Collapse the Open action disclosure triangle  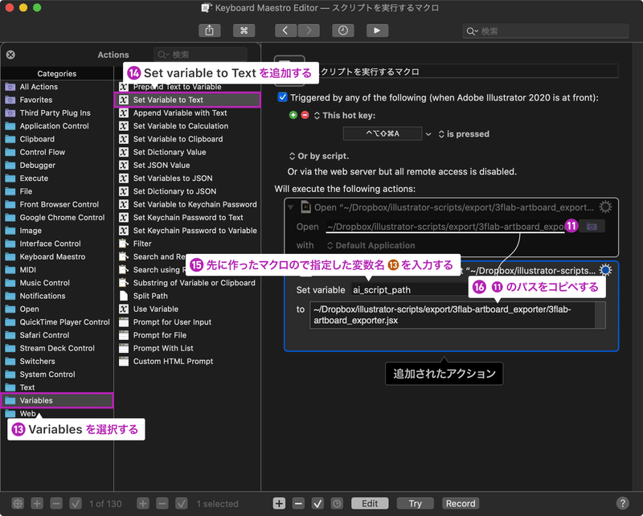(x=291, y=207)
